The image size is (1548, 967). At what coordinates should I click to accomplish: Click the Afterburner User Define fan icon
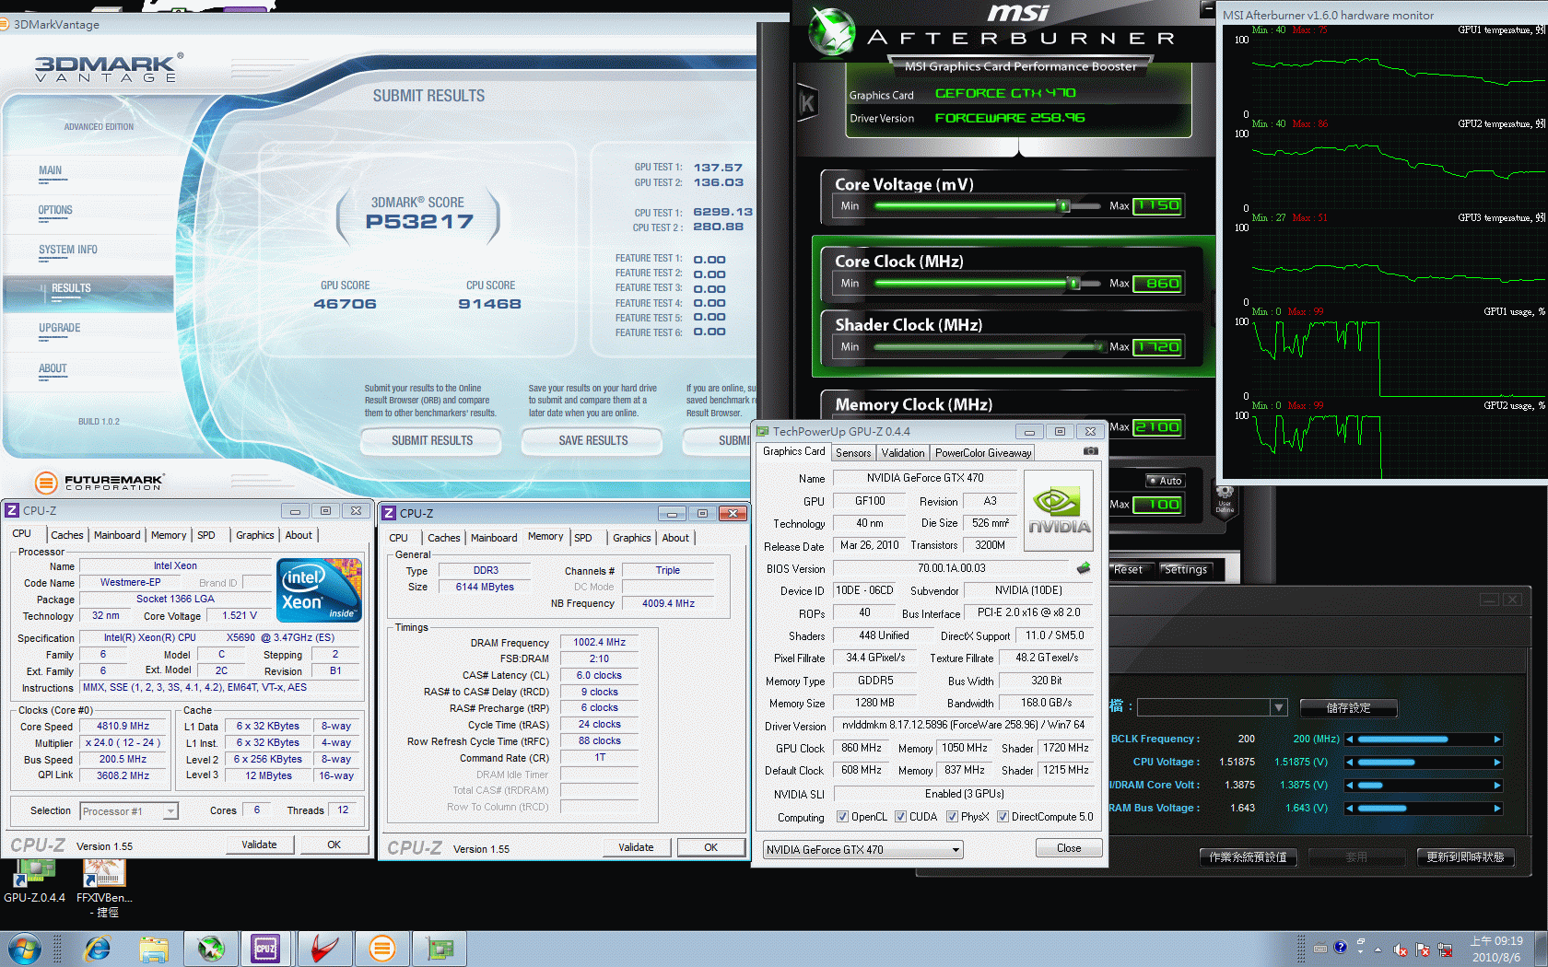click(x=1225, y=502)
